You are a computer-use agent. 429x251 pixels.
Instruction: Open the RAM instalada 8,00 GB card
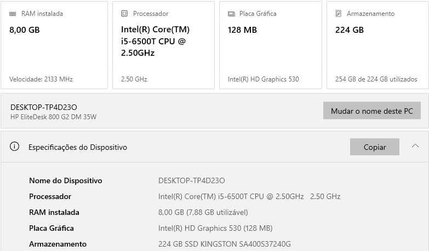[x=54, y=45]
